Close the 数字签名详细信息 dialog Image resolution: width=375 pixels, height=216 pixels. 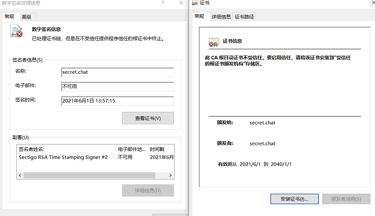pyautogui.click(x=181, y=3)
